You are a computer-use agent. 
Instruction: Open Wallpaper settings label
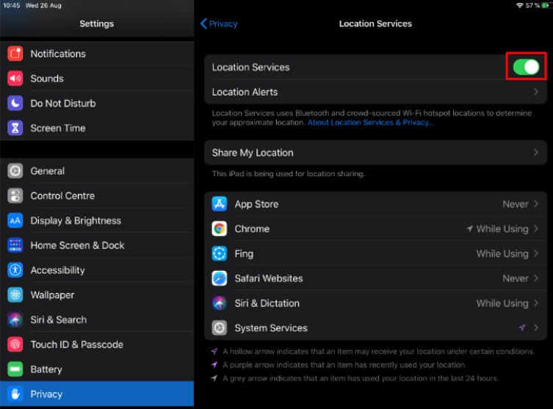tap(52, 295)
